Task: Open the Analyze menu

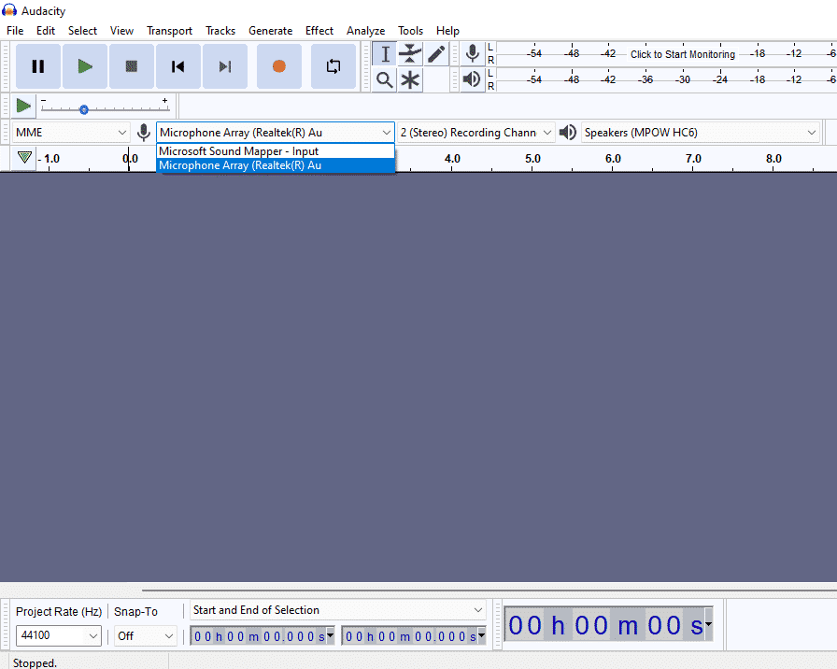Action: 365,31
